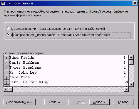Select row header 2 for Chris Huffman
139x109 pixels.
pos(6,63)
